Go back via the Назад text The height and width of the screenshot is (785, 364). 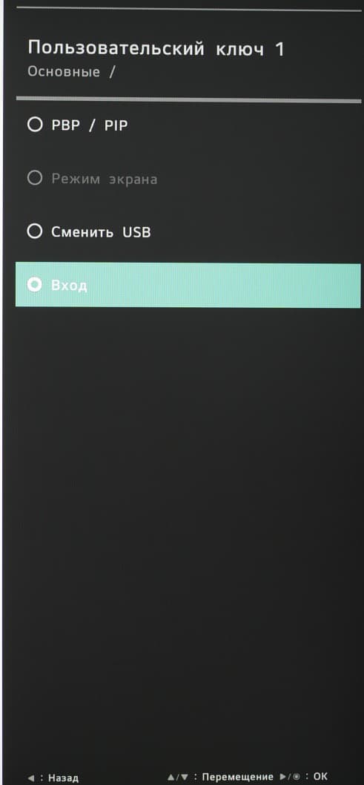63,778
